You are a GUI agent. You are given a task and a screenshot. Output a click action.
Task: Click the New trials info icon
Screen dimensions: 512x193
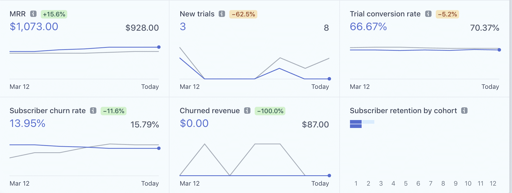[221, 14]
